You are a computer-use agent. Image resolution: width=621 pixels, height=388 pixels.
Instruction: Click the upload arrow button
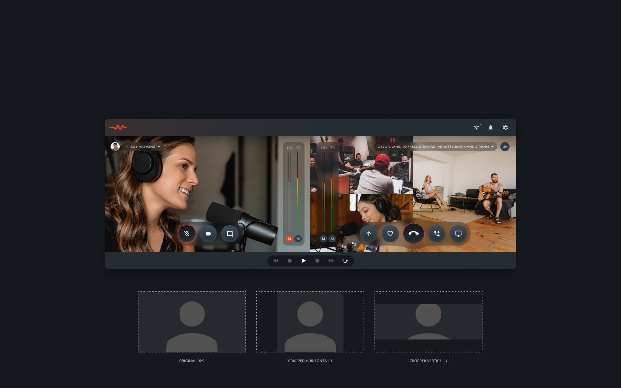click(368, 234)
